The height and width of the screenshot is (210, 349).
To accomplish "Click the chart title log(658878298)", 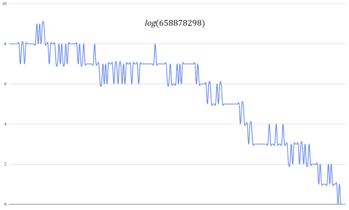I will pos(174,23).
